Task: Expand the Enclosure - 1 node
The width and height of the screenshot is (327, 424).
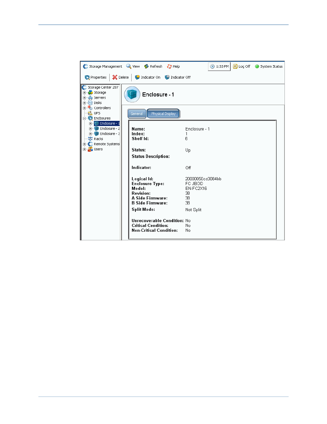Action: [90, 124]
